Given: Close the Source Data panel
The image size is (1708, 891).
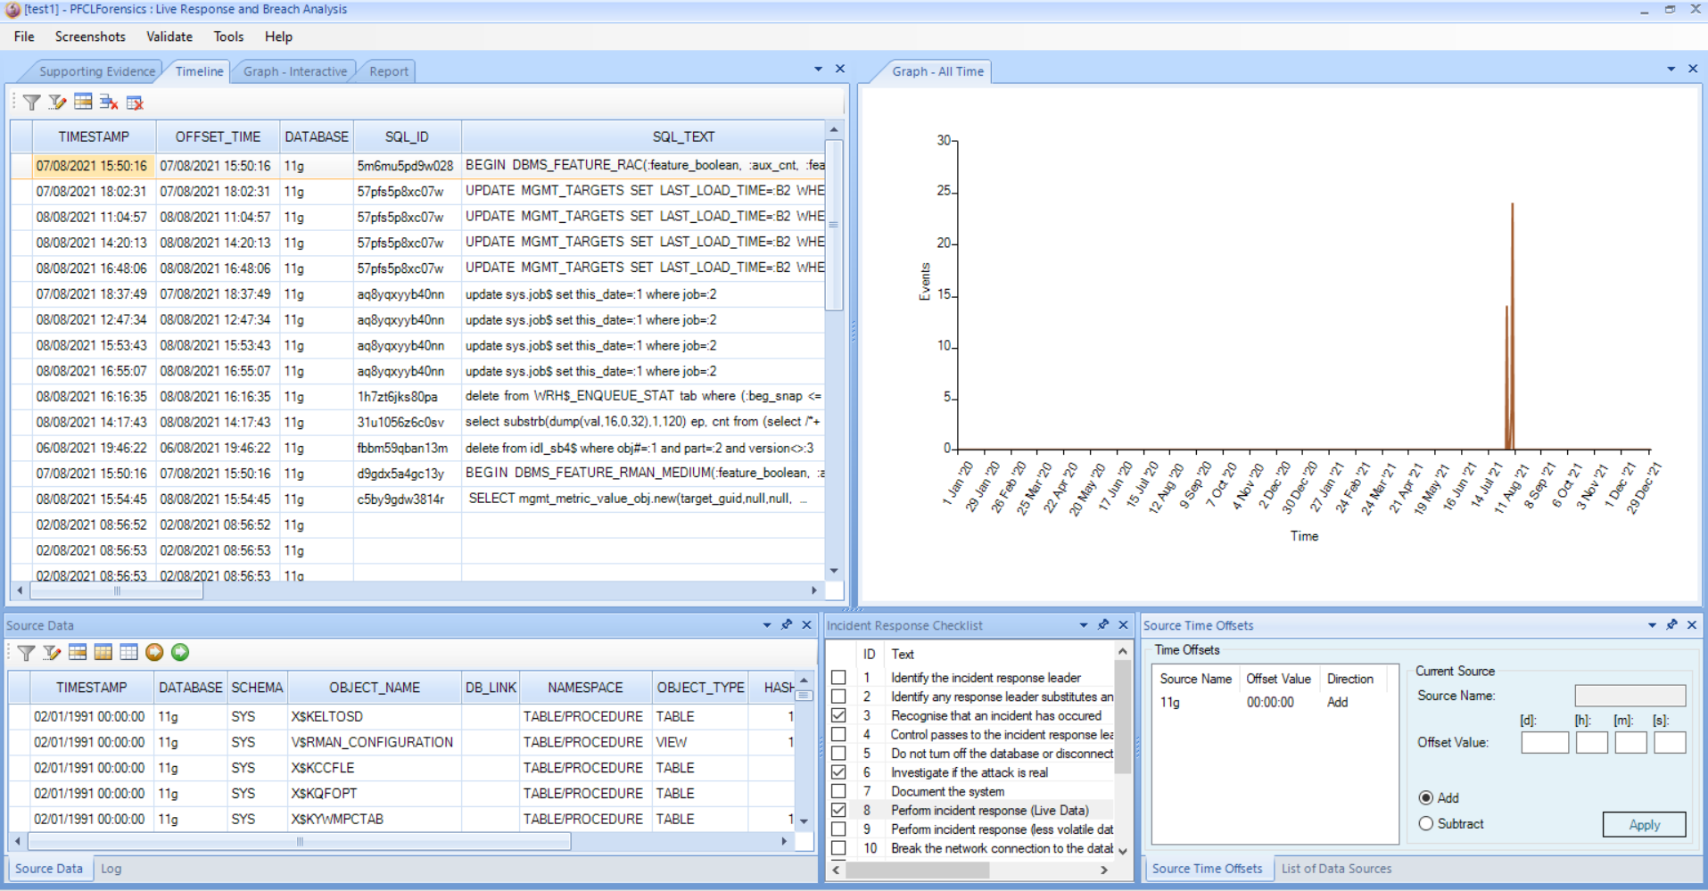Looking at the screenshot, I should pos(806,625).
